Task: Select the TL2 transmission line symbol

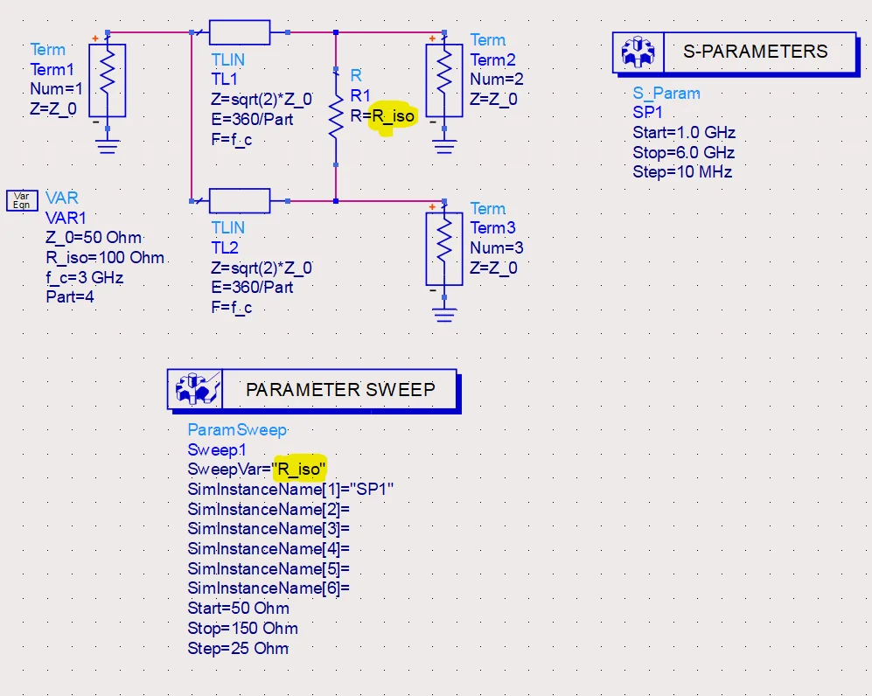Action: [x=240, y=201]
